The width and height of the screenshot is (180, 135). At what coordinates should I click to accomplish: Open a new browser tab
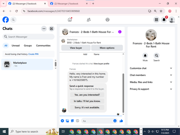point(93,4)
